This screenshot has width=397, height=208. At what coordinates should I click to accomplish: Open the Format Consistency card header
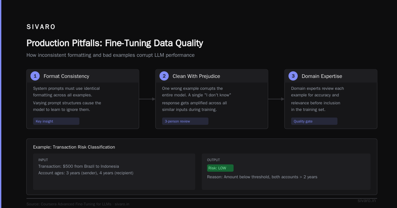coord(83,76)
